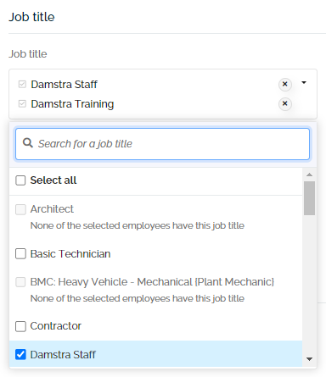Click the Select all label

[53, 180]
